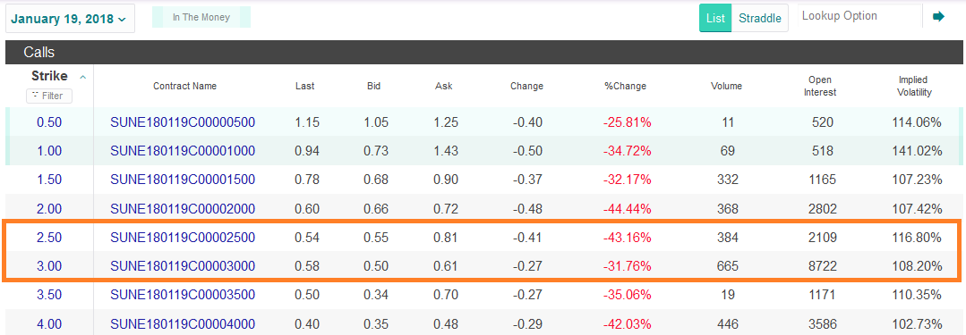Select the 3.50 strike link

click(x=49, y=295)
